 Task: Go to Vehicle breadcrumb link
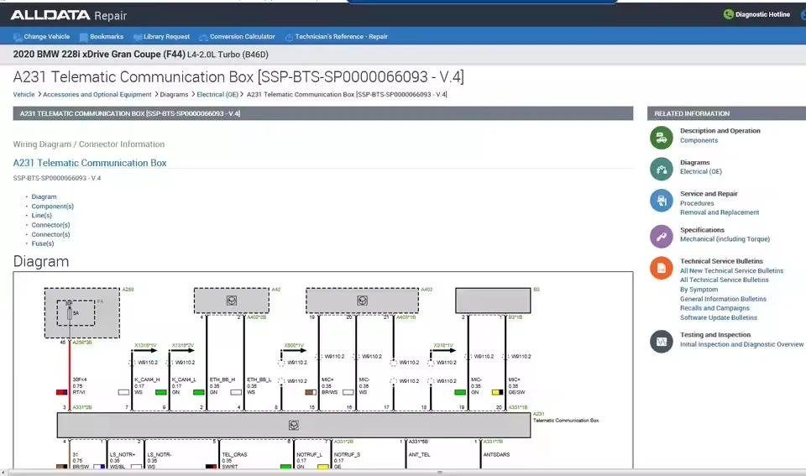[x=24, y=95]
